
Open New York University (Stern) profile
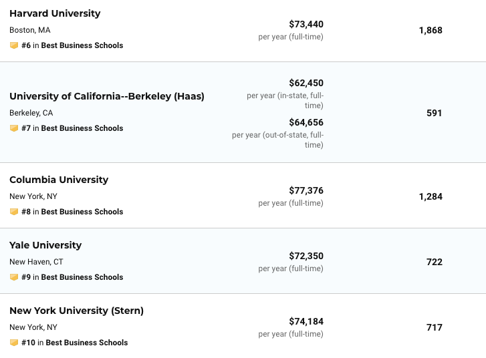click(x=76, y=311)
